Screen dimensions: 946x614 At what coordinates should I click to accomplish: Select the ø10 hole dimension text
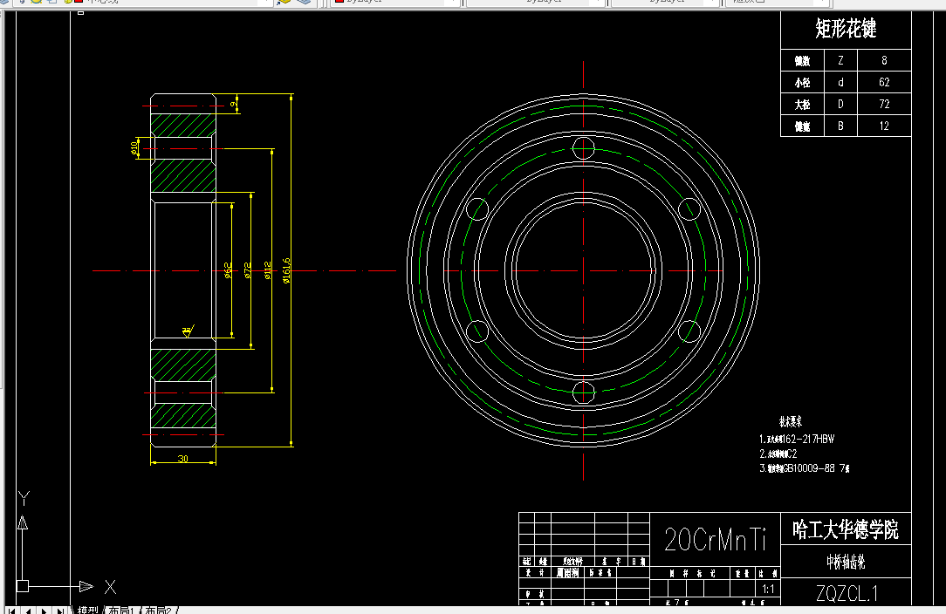pyautogui.click(x=134, y=147)
